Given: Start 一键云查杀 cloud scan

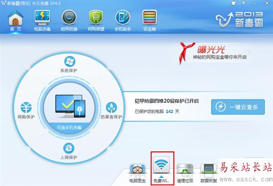Looking at the screenshot, I should click(x=238, y=107).
